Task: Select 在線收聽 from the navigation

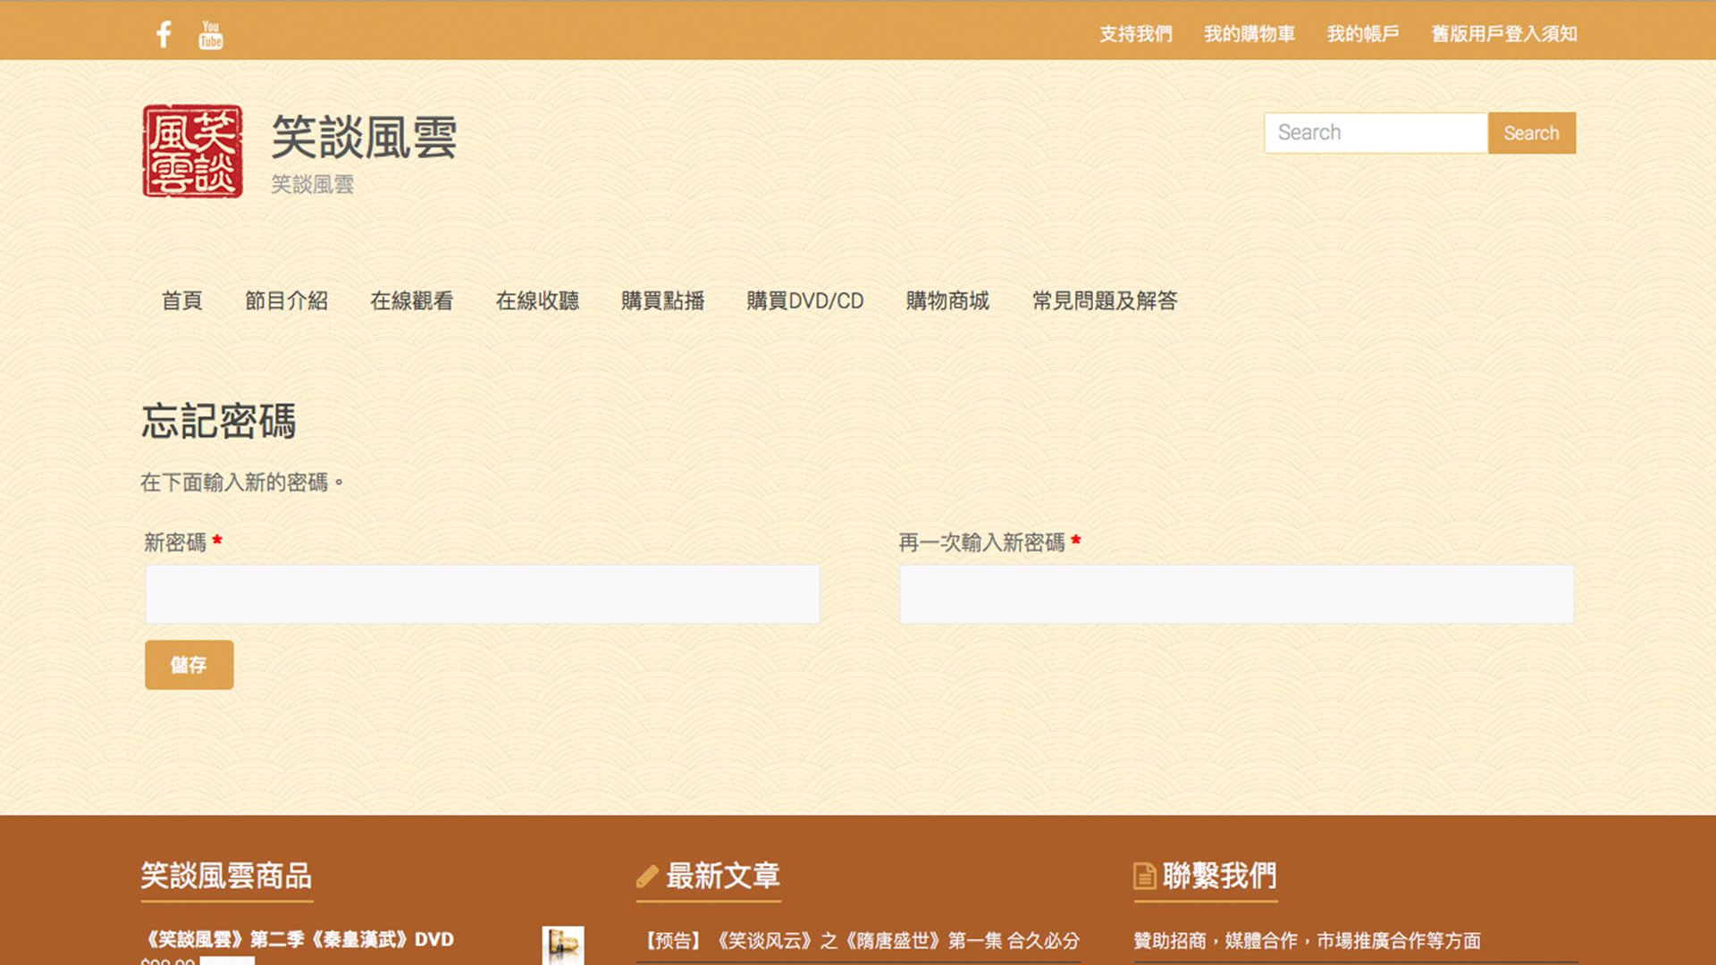Action: click(x=537, y=301)
